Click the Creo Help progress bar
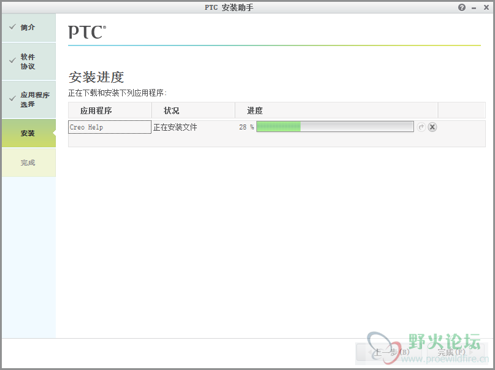 (x=335, y=127)
